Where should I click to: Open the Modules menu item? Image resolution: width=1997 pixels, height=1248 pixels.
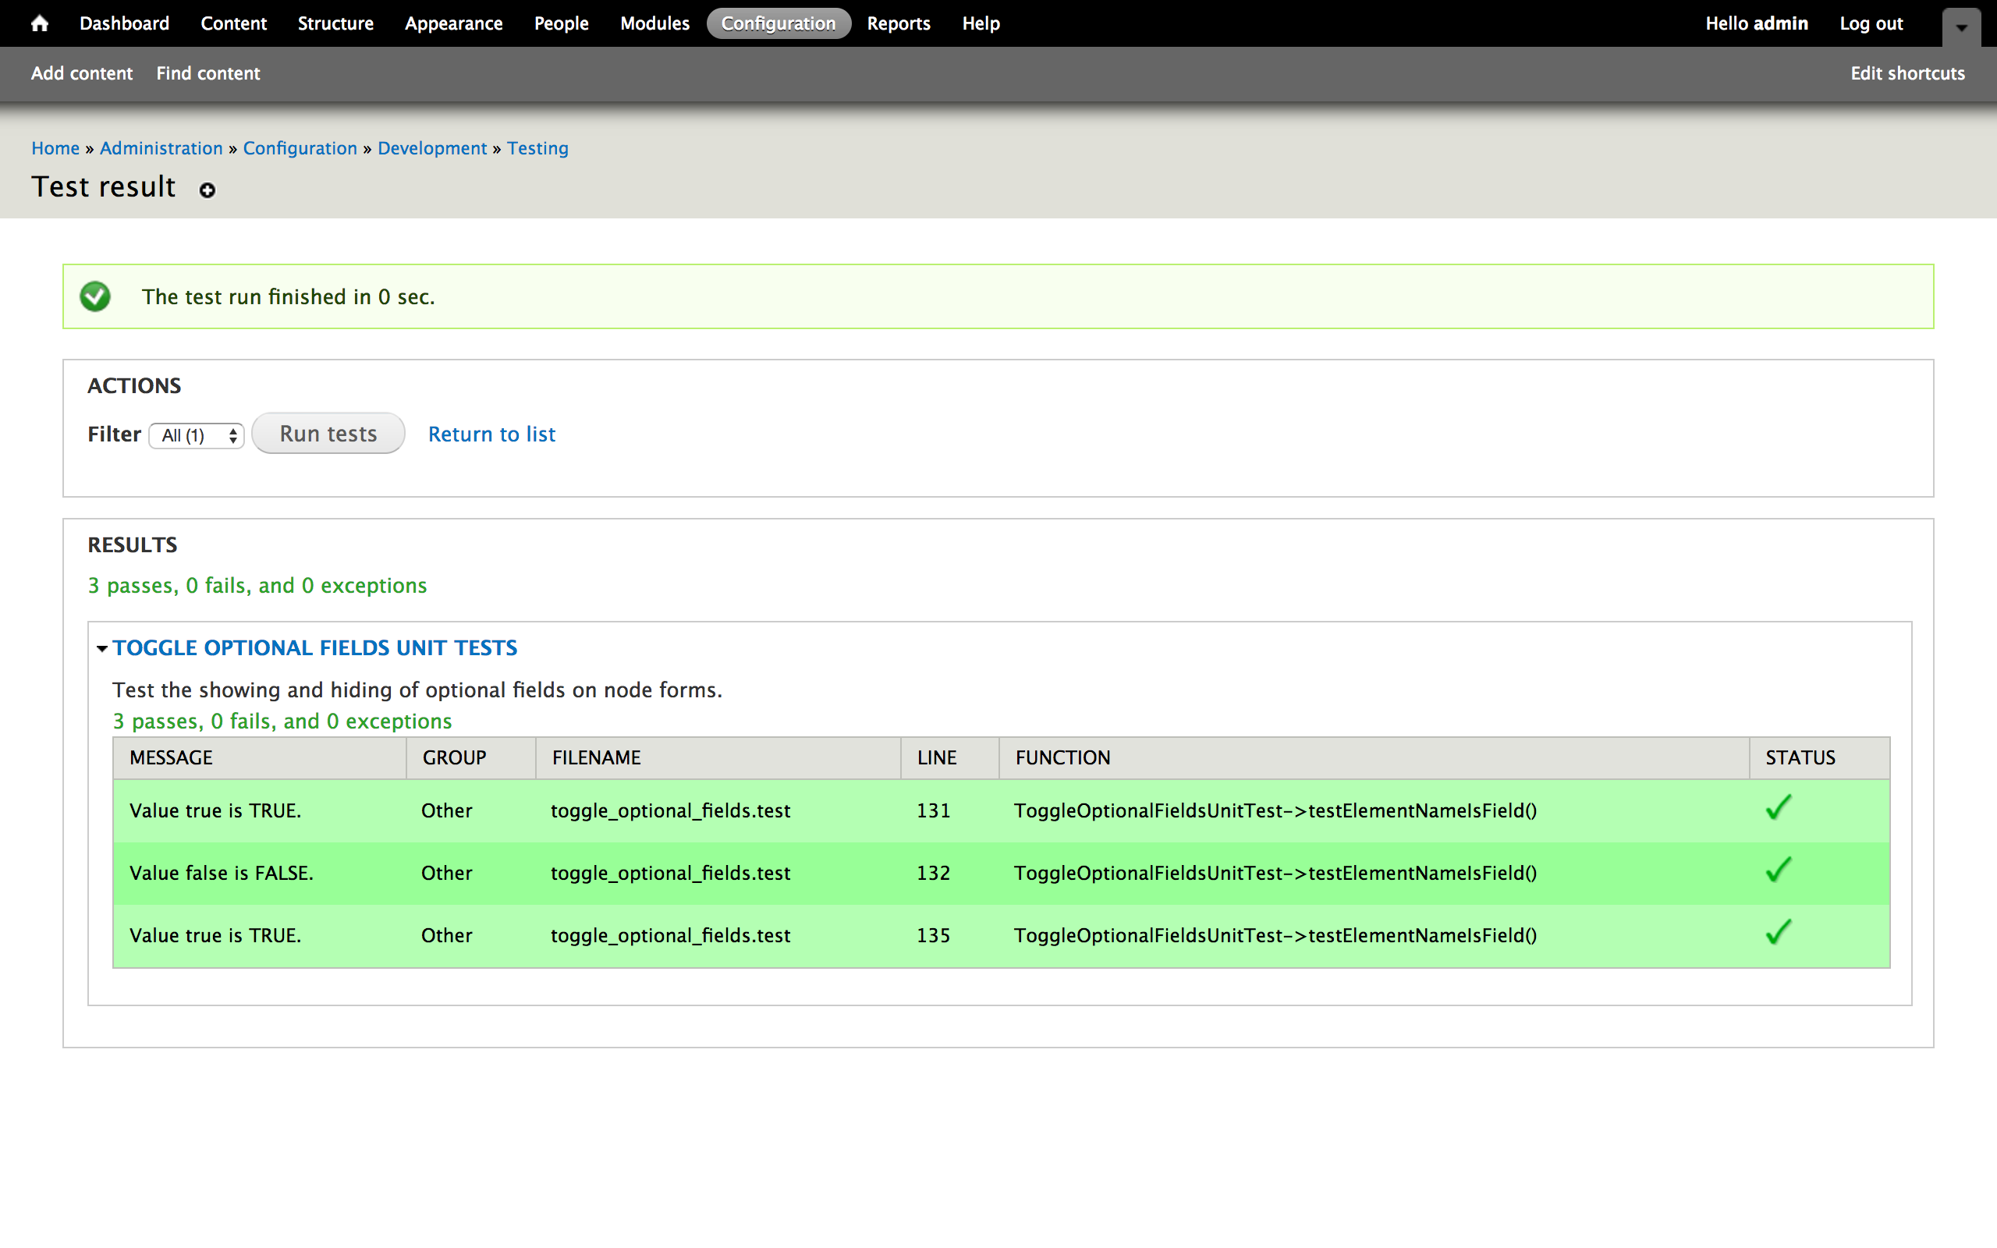(x=654, y=24)
